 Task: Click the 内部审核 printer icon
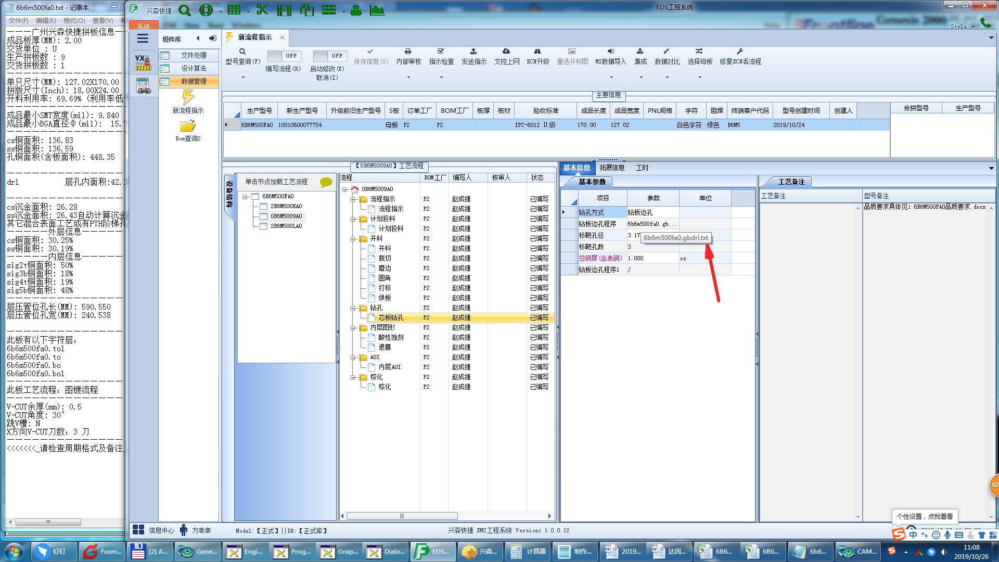tap(408, 52)
